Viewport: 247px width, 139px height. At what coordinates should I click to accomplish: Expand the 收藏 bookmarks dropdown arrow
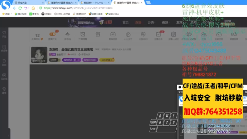click(11, 14)
